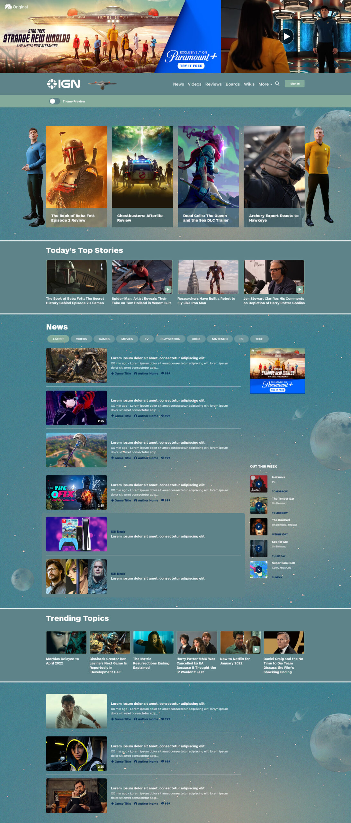Click play icon on Spider-Man story thumbnail

168,289
